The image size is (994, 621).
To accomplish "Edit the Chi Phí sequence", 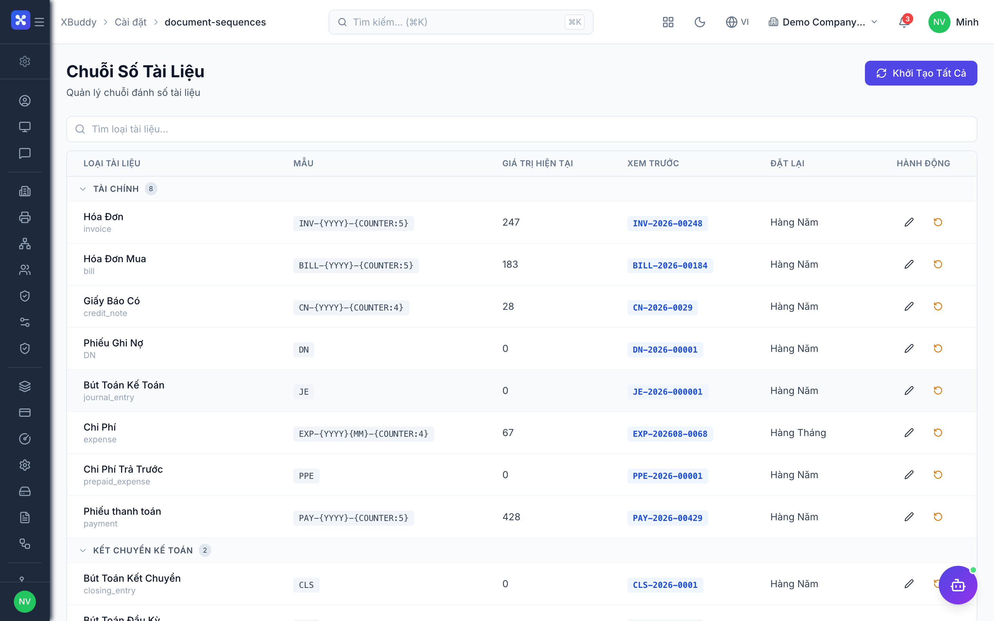I will point(909,433).
